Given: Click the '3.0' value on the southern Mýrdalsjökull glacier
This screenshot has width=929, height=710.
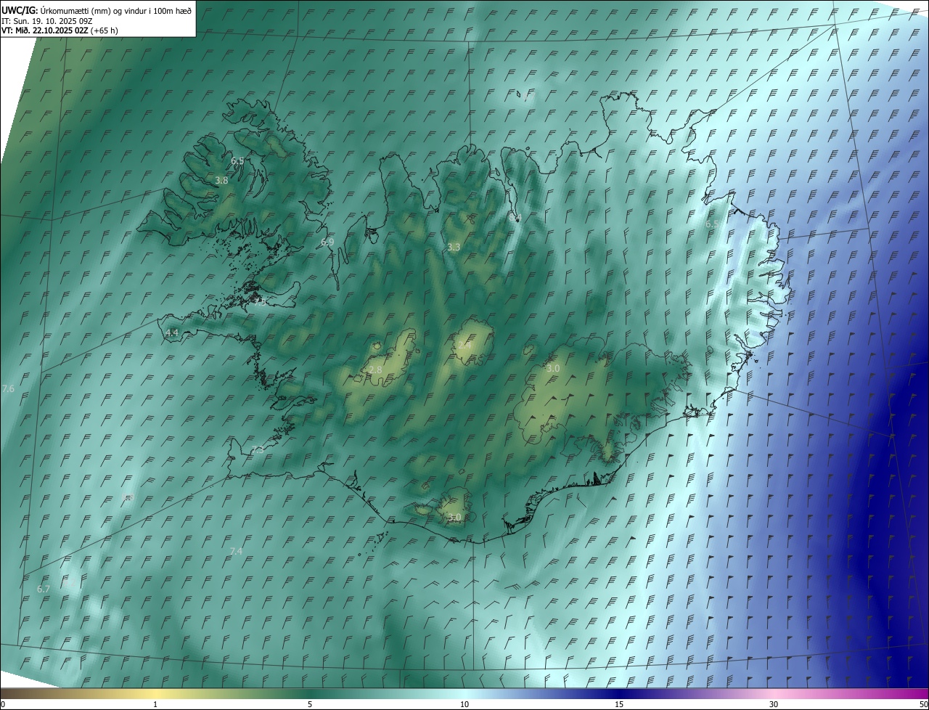Looking at the screenshot, I should [x=454, y=518].
